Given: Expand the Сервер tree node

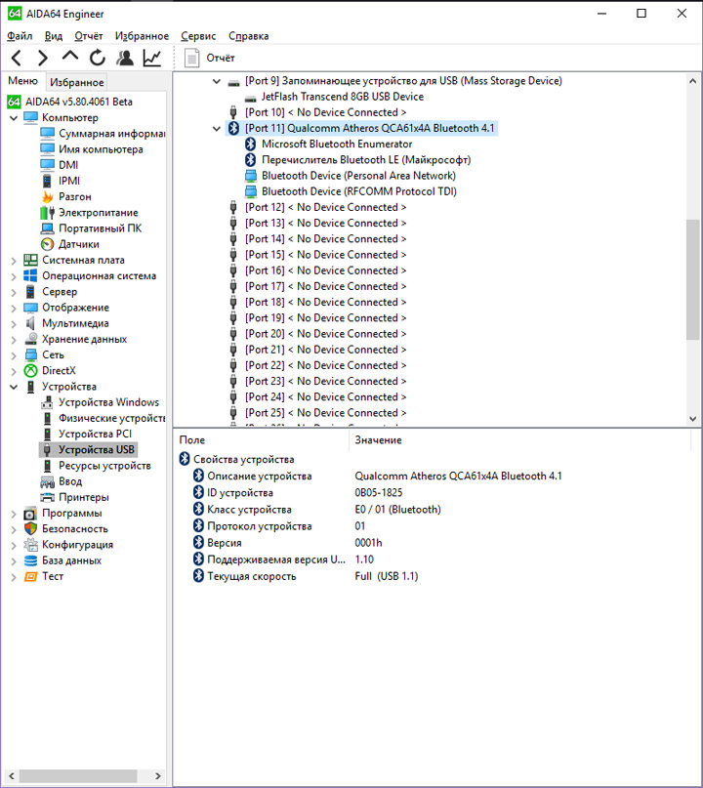Looking at the screenshot, I should [14, 292].
